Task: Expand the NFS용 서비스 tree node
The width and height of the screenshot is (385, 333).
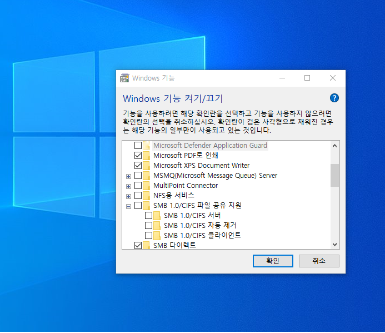Action: (128, 196)
